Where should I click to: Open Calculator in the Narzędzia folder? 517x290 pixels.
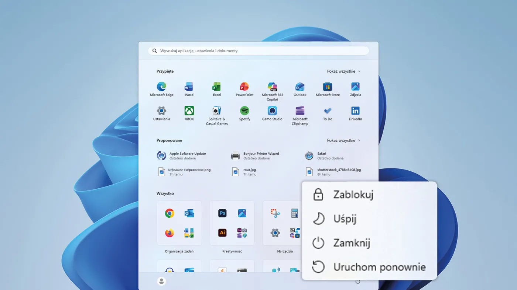[295, 213]
